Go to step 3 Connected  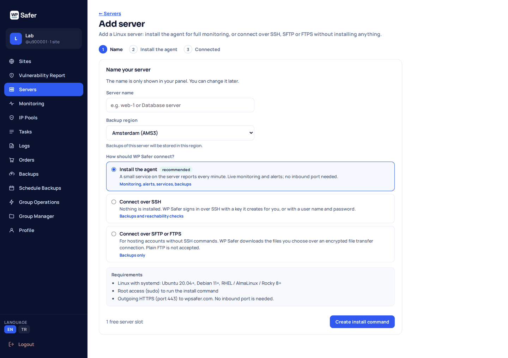point(202,49)
